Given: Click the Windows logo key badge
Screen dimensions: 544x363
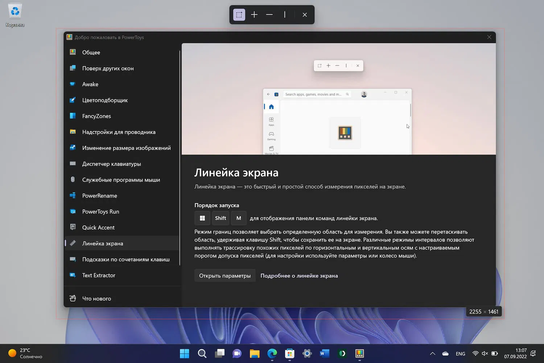Looking at the screenshot, I should [x=202, y=218].
